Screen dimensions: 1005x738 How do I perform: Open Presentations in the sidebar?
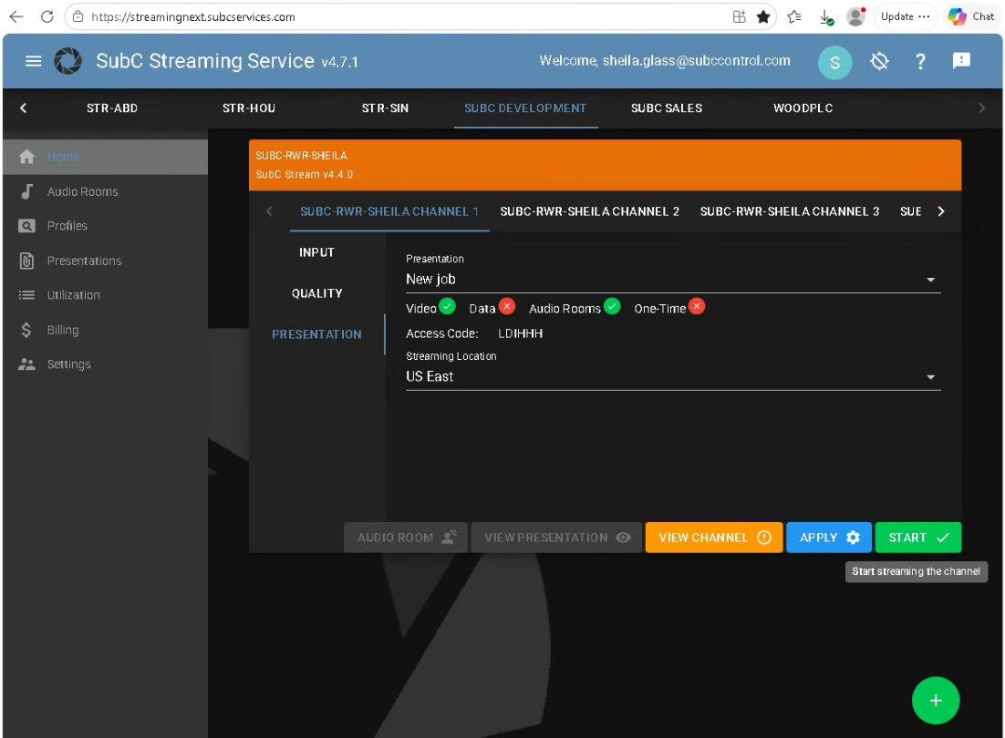coord(105,261)
